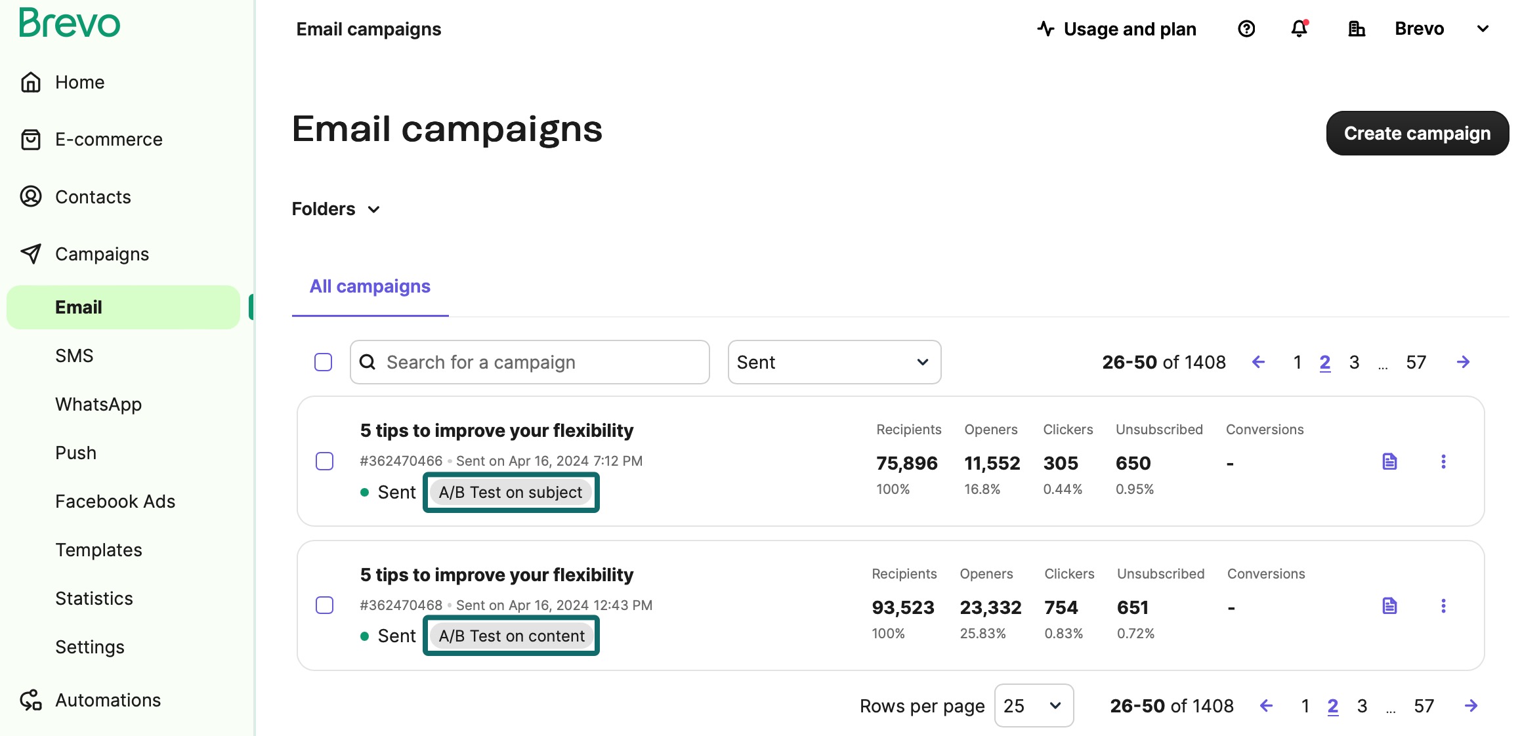Screen dimensions: 1520x736
Task: Open the help center icon
Action: (1245, 29)
